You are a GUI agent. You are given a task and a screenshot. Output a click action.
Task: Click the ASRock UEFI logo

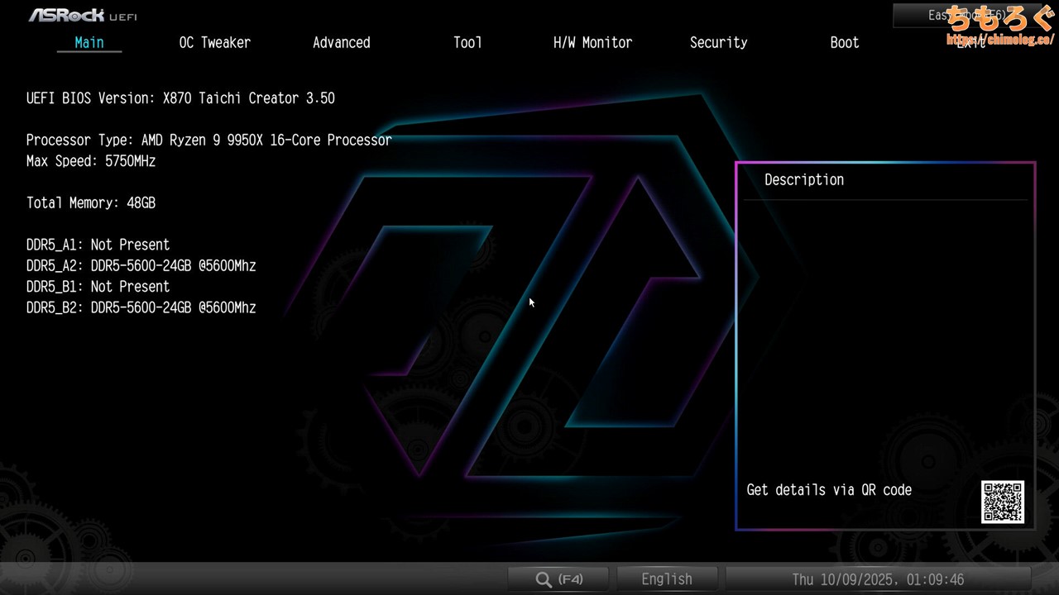83,15
